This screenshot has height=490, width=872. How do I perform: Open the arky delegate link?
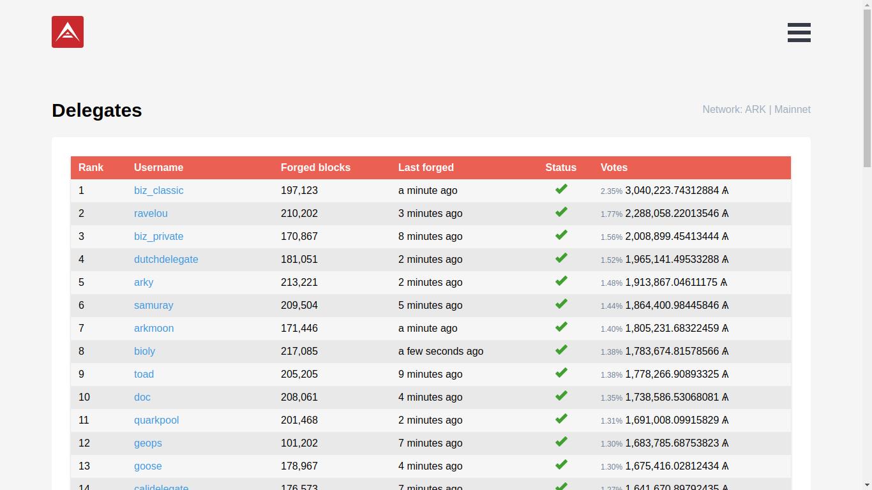tap(144, 283)
